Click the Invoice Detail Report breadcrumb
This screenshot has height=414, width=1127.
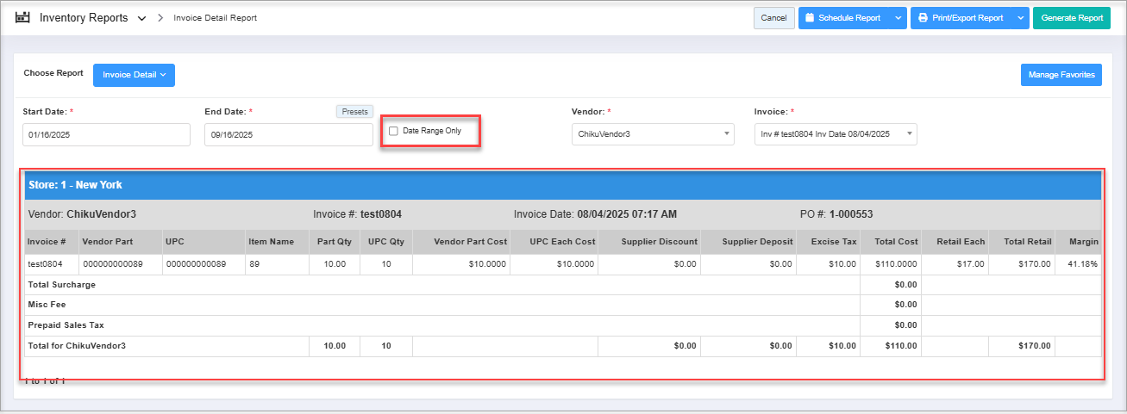click(x=215, y=18)
